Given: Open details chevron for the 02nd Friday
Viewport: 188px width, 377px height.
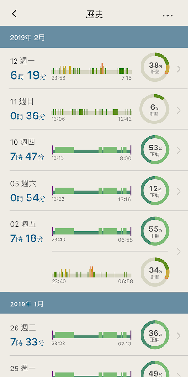Looking at the screenshot, I should tap(179, 252).
